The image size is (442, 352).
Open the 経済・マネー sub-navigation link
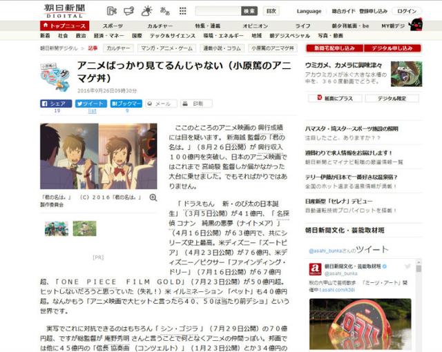point(109,36)
